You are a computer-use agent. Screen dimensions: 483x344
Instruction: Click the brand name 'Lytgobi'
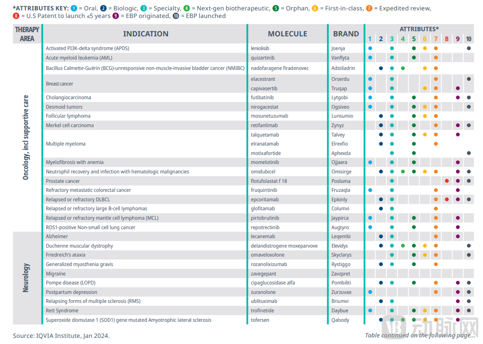(340, 97)
